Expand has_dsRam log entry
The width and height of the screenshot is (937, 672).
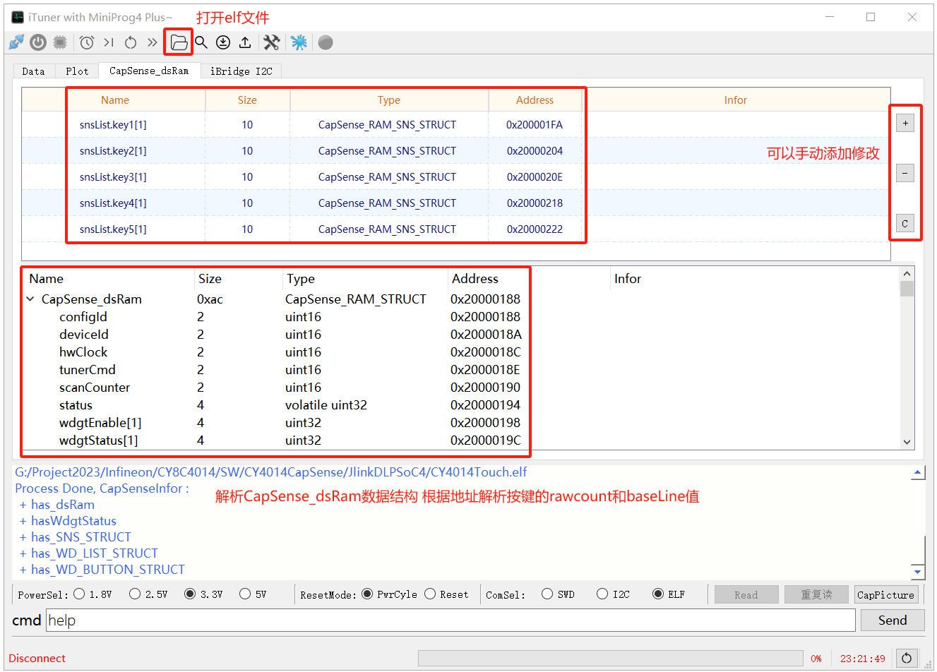(x=23, y=505)
